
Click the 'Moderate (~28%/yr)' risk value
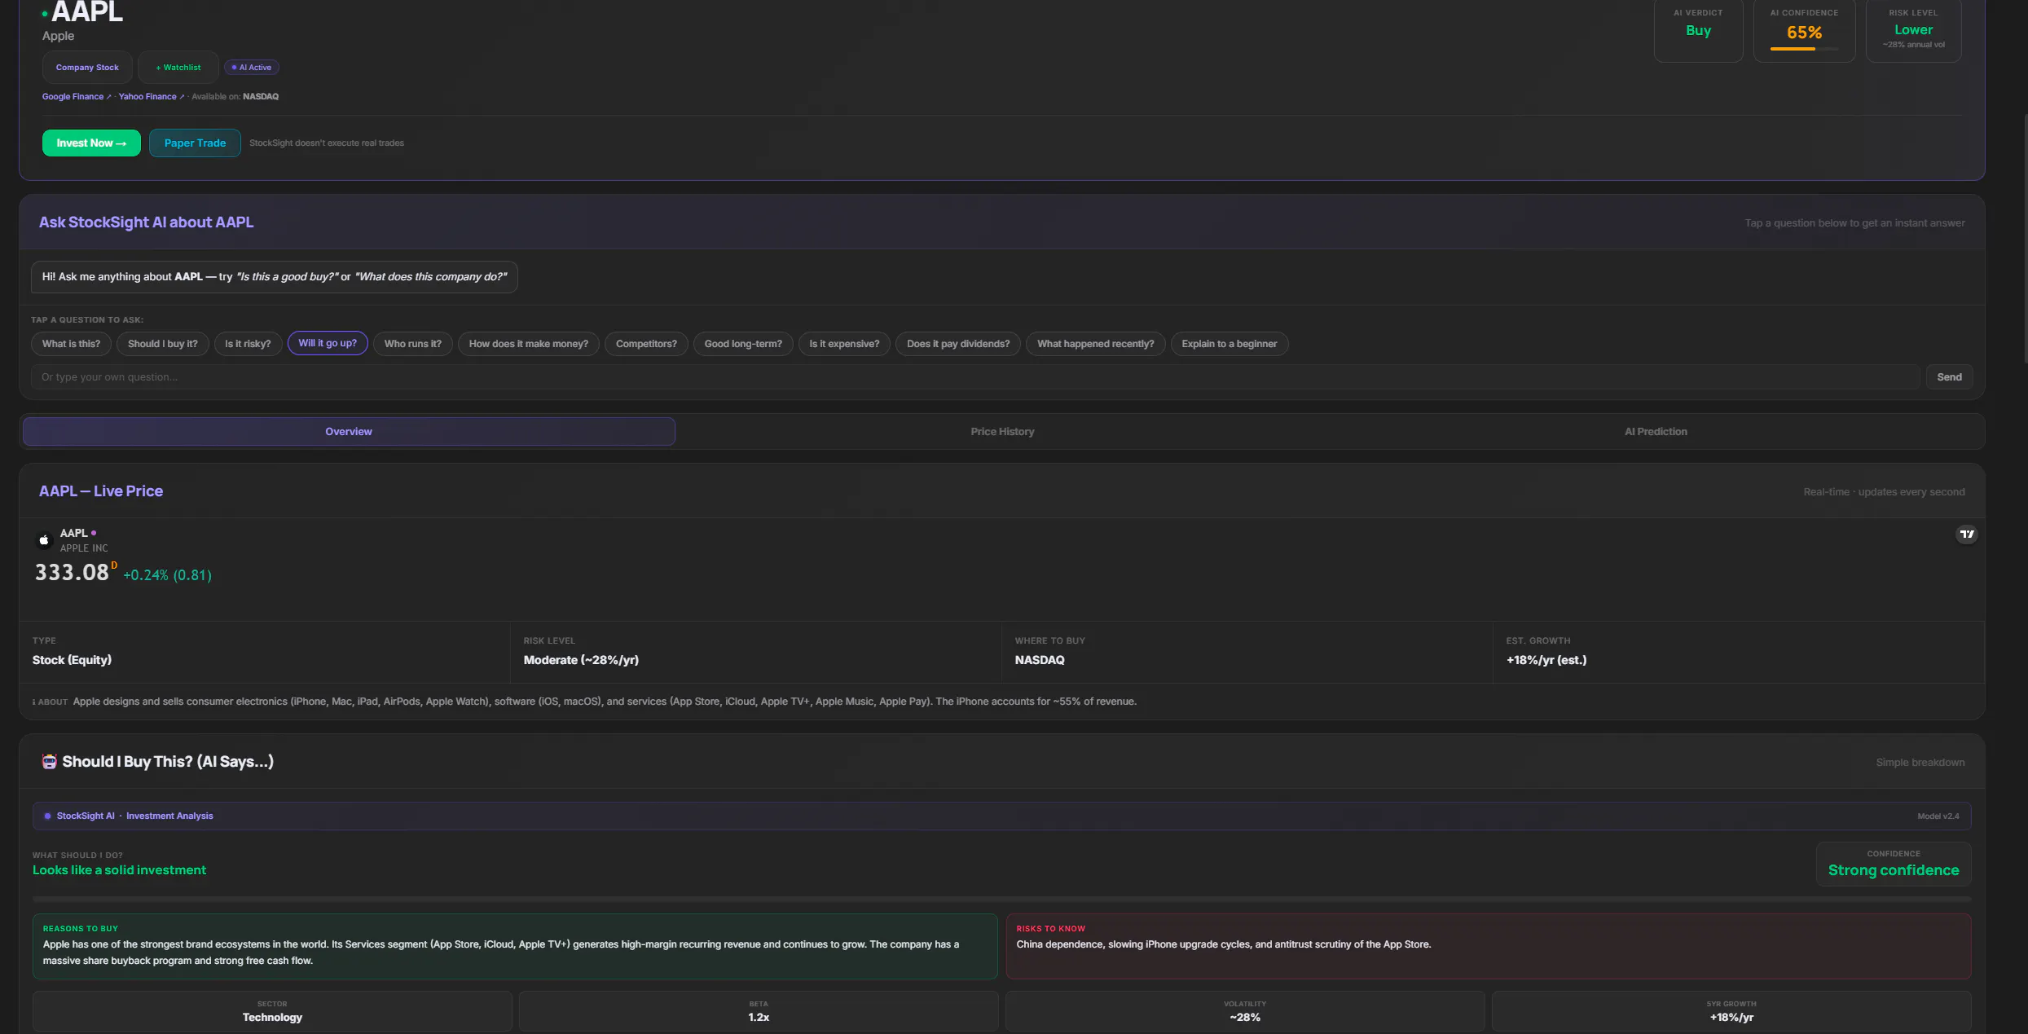[x=581, y=660]
